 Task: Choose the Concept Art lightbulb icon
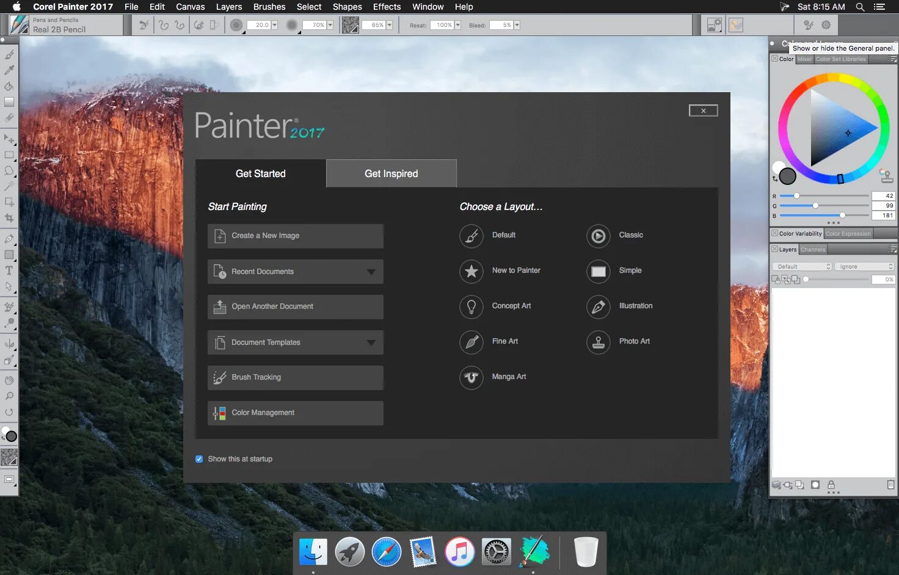pos(471,306)
